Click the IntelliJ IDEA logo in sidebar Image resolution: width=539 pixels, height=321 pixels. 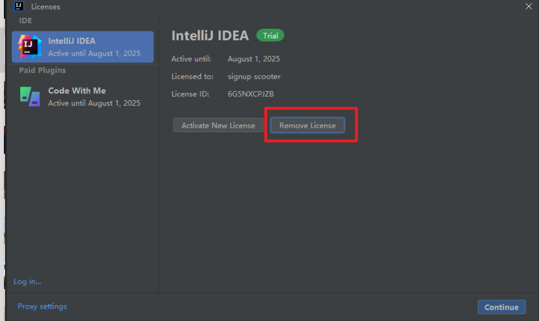[30, 46]
